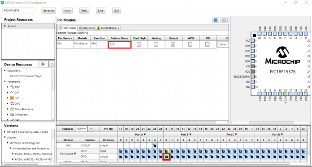Screen dimensions: 312x167
Task: Expand the ADC peripheral node
Action: coord(8,87)
